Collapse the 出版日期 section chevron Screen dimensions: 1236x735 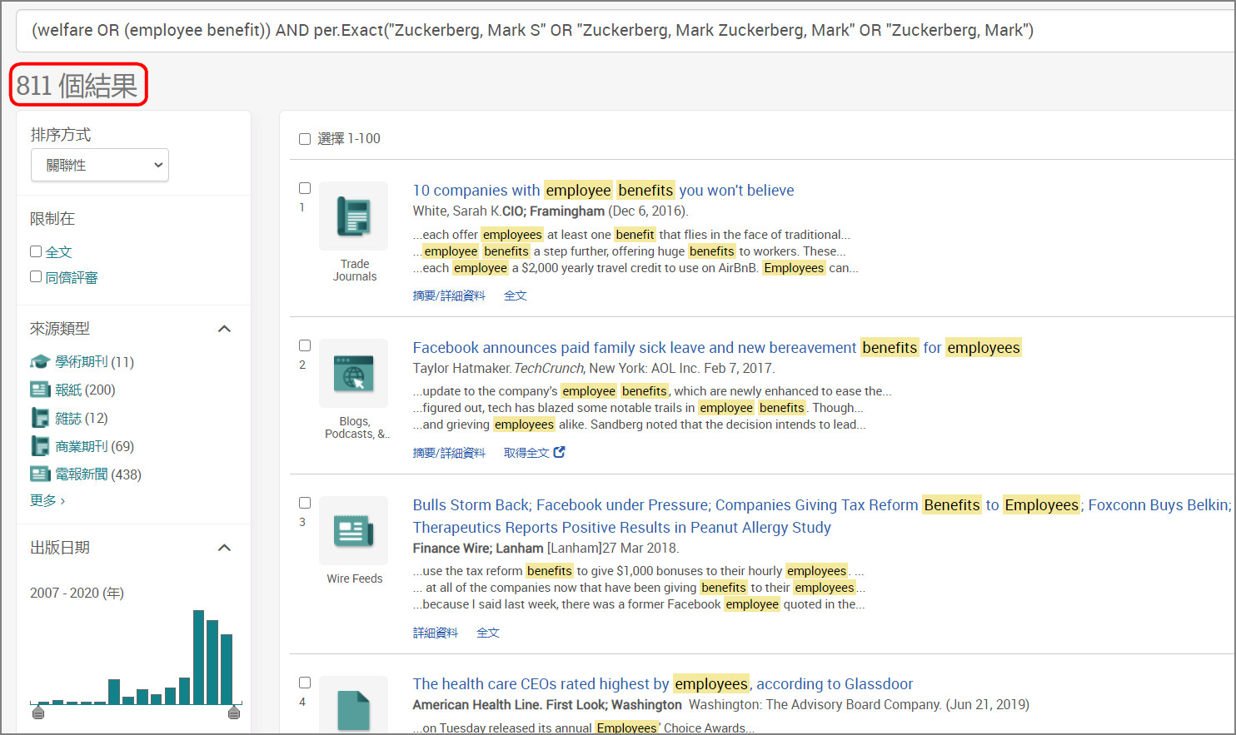click(224, 548)
